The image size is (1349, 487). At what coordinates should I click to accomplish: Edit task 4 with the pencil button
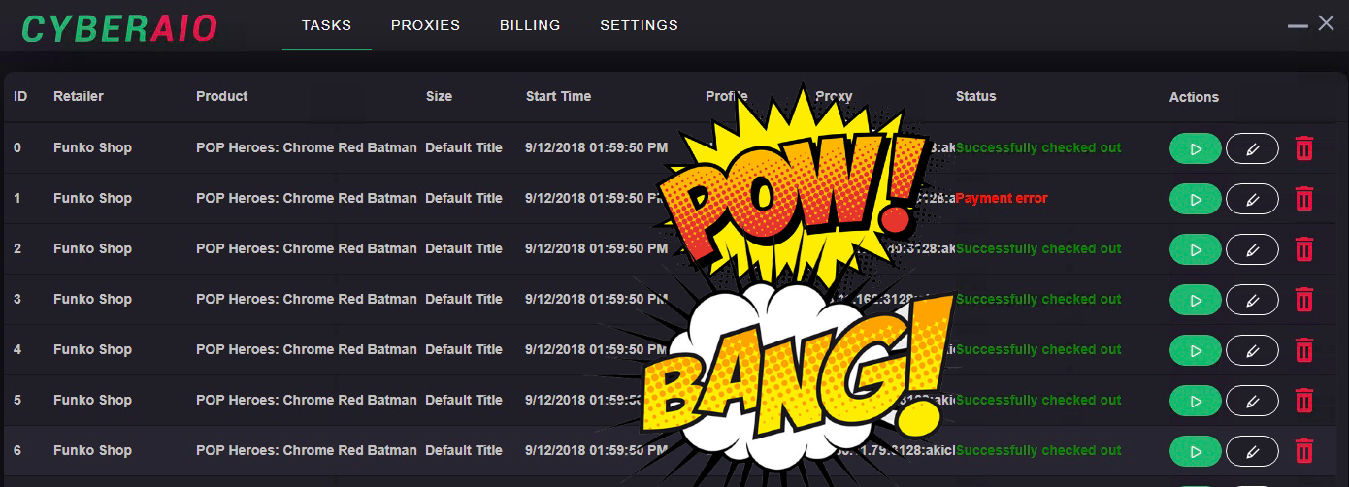(x=1252, y=350)
